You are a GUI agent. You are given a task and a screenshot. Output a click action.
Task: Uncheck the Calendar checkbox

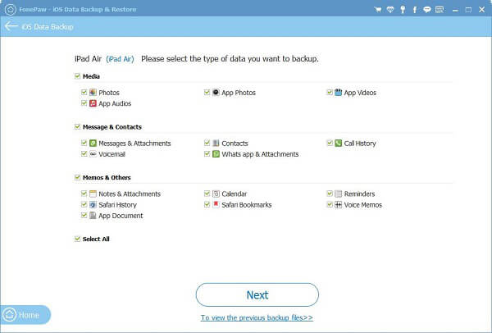pos(207,194)
